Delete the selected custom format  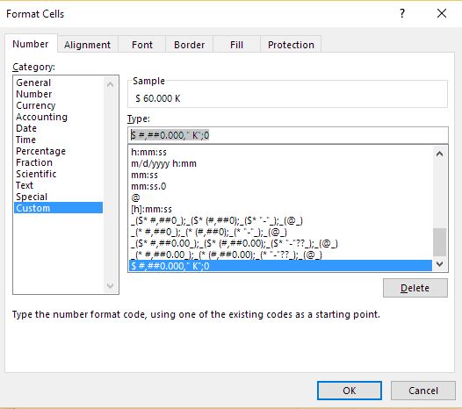pos(415,288)
